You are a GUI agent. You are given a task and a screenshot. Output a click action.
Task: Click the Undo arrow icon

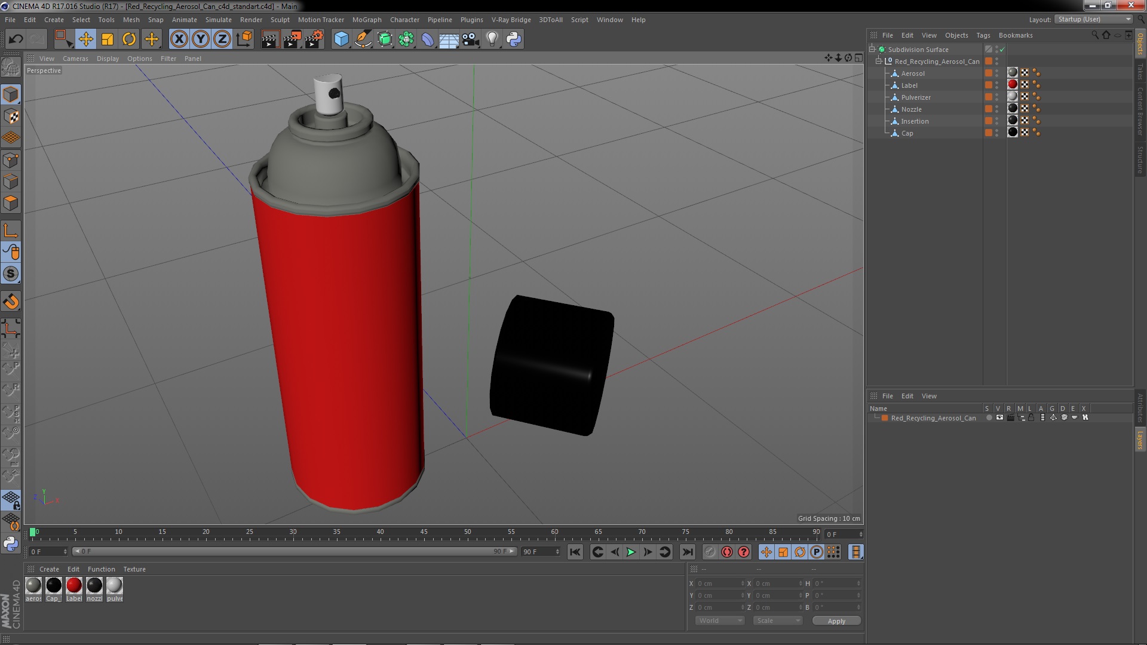16,39
